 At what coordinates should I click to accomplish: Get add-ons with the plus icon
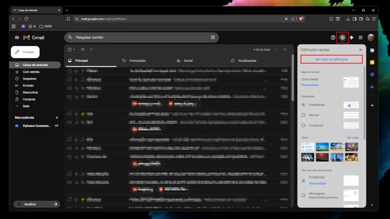372,105
